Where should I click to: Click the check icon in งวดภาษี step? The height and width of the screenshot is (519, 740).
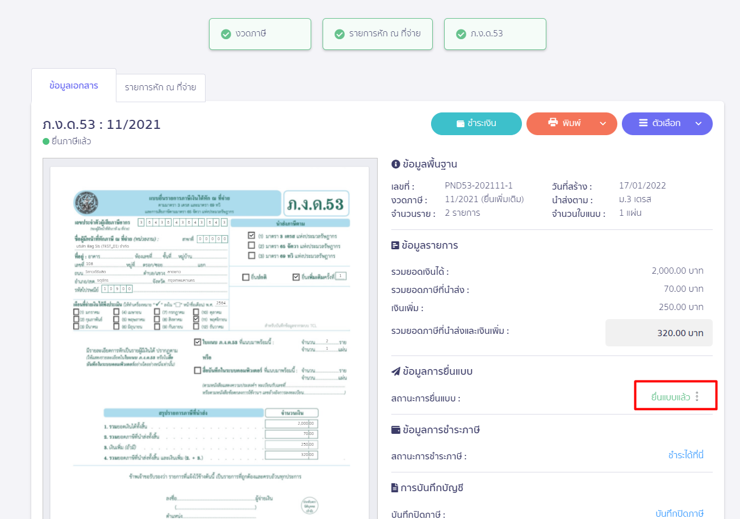click(x=225, y=34)
